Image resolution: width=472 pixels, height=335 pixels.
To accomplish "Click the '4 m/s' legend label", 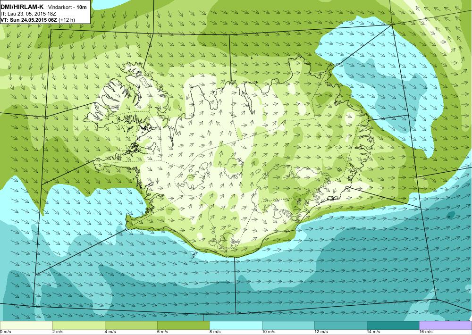I will pyautogui.click(x=110, y=332).
